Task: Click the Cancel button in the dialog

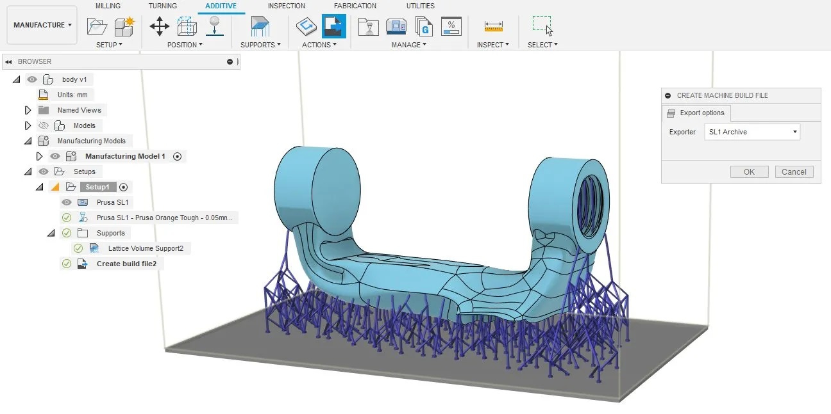Action: (x=794, y=171)
